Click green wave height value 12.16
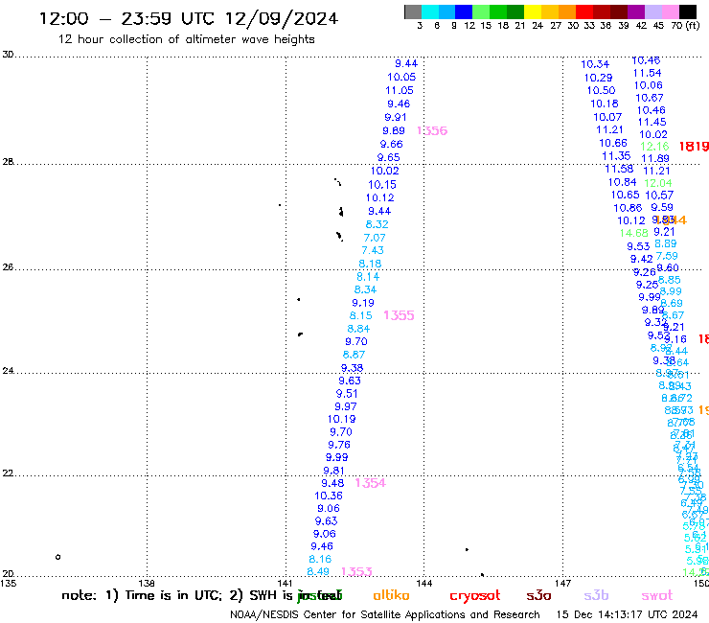Screen dimensions: 709x623 (654, 146)
